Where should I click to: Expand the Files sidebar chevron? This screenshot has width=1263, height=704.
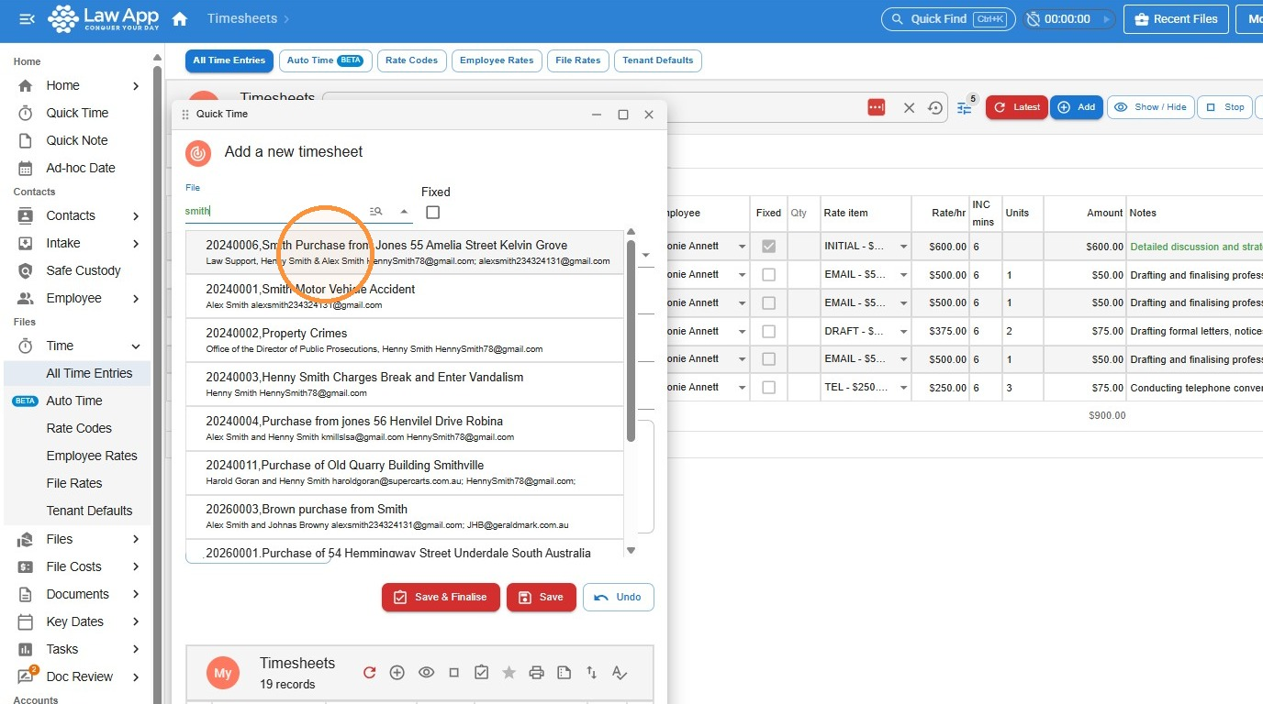[x=136, y=539]
